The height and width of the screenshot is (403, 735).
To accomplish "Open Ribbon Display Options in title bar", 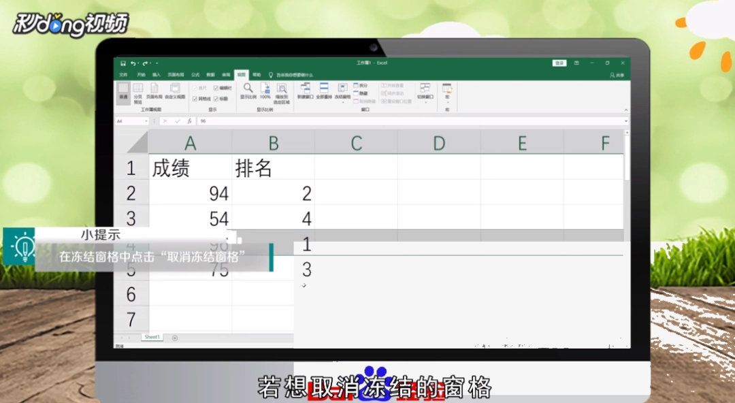I will tap(576, 63).
